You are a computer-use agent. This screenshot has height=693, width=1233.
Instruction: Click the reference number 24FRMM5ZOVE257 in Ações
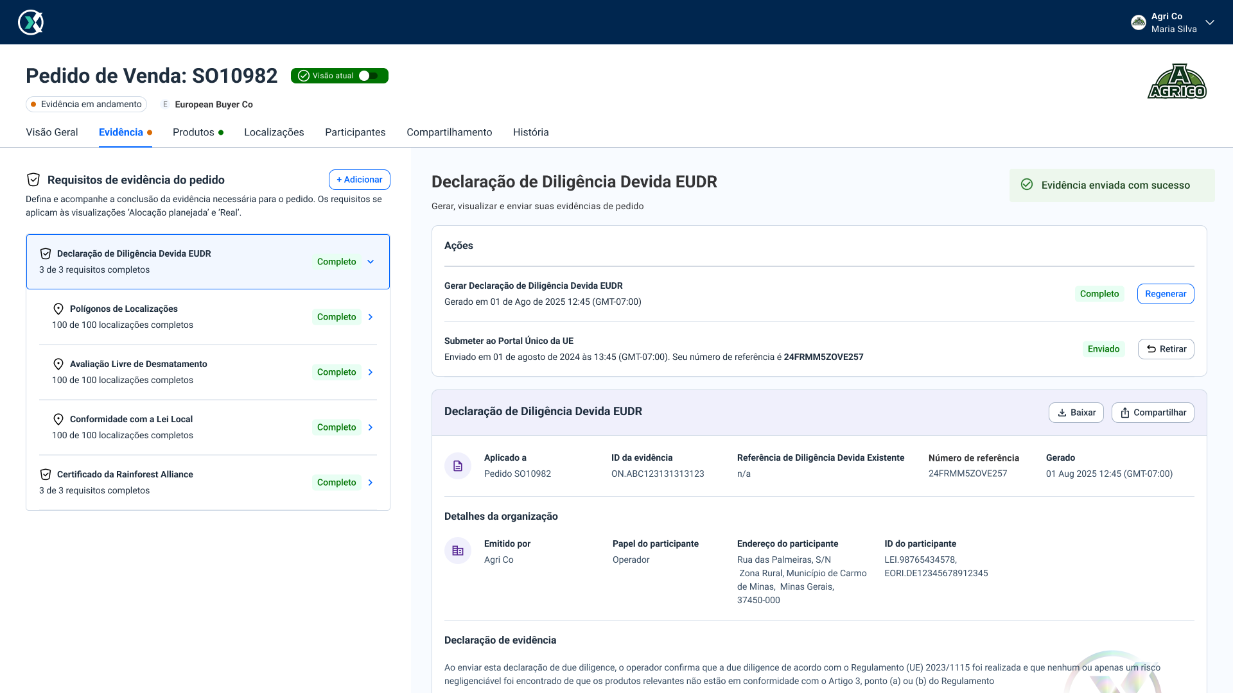coord(824,357)
